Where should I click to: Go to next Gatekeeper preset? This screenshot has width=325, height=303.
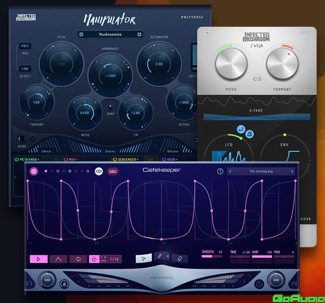(292, 171)
